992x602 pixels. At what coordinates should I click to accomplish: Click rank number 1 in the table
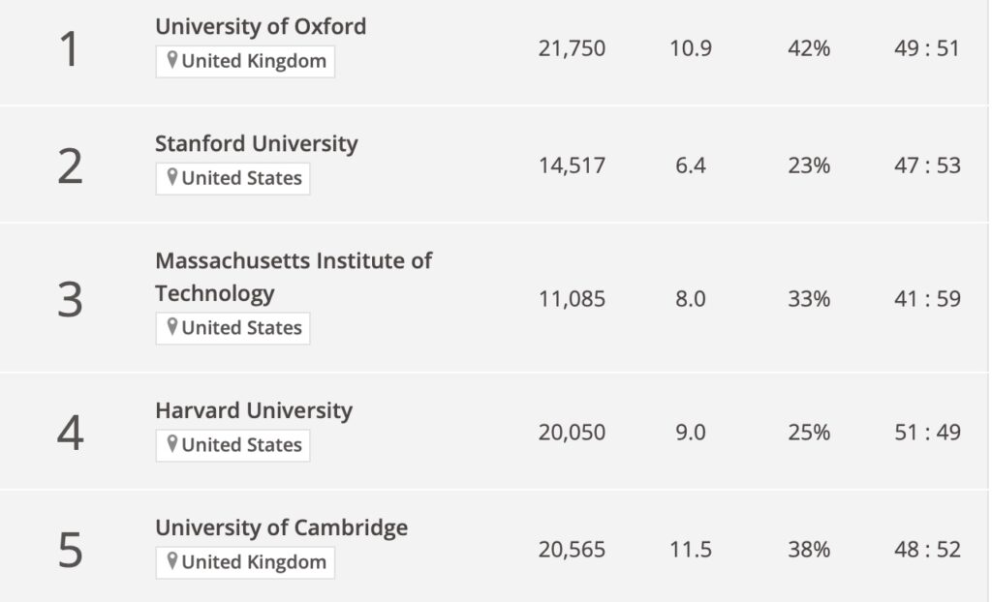69,49
